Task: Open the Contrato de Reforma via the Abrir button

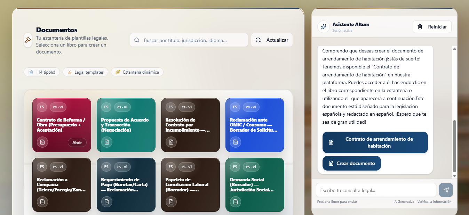Action: pyautogui.click(x=77, y=142)
